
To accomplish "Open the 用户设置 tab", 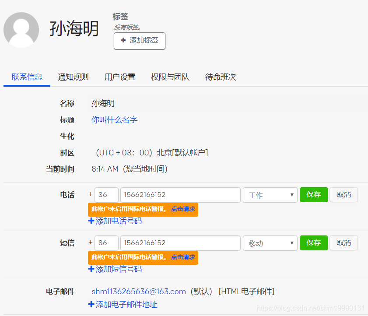I will point(120,77).
